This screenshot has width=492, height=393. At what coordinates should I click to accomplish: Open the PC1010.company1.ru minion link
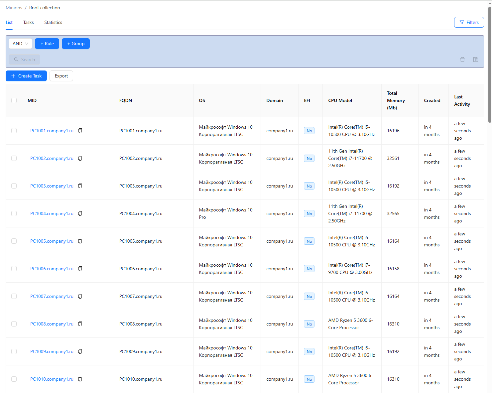(x=52, y=379)
